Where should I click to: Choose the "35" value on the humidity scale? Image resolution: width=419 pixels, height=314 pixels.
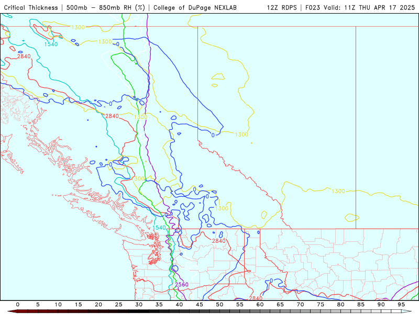(x=159, y=305)
